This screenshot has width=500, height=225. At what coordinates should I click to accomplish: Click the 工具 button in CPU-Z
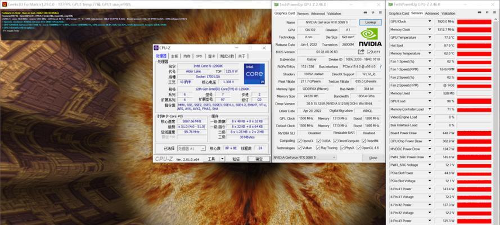click(211, 159)
